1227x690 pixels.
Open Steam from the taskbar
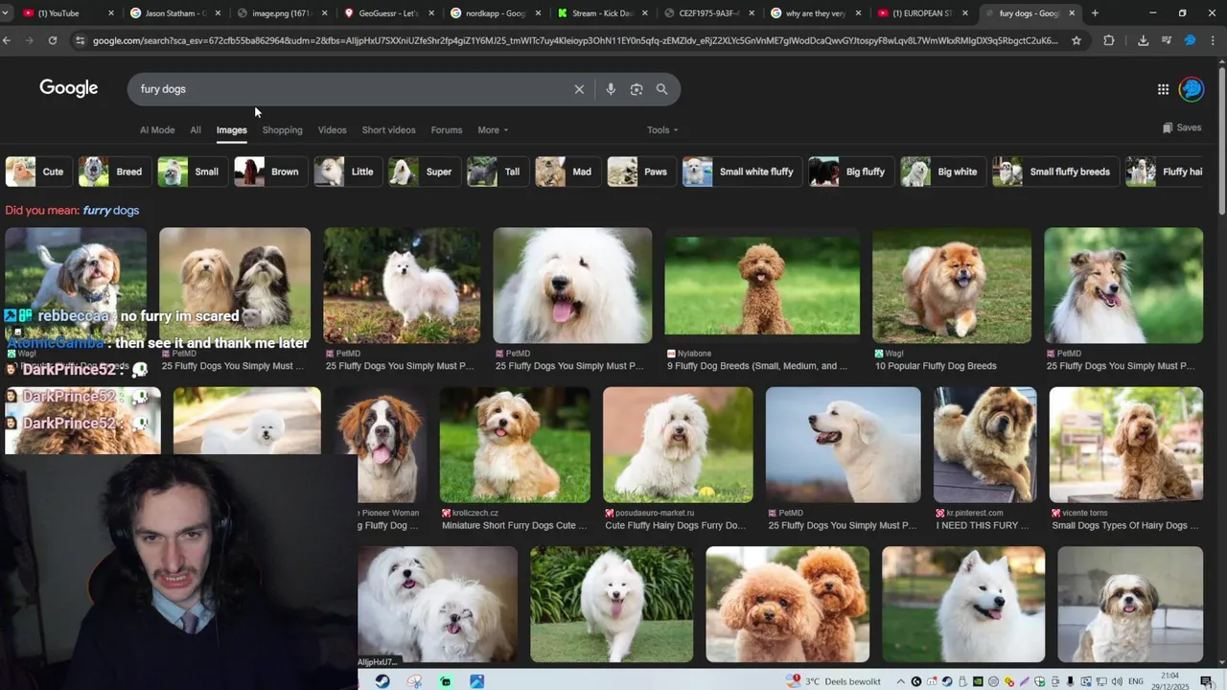382,681
